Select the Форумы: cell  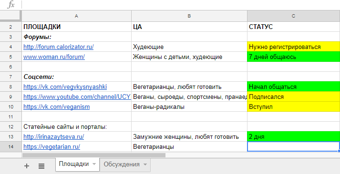(77, 37)
